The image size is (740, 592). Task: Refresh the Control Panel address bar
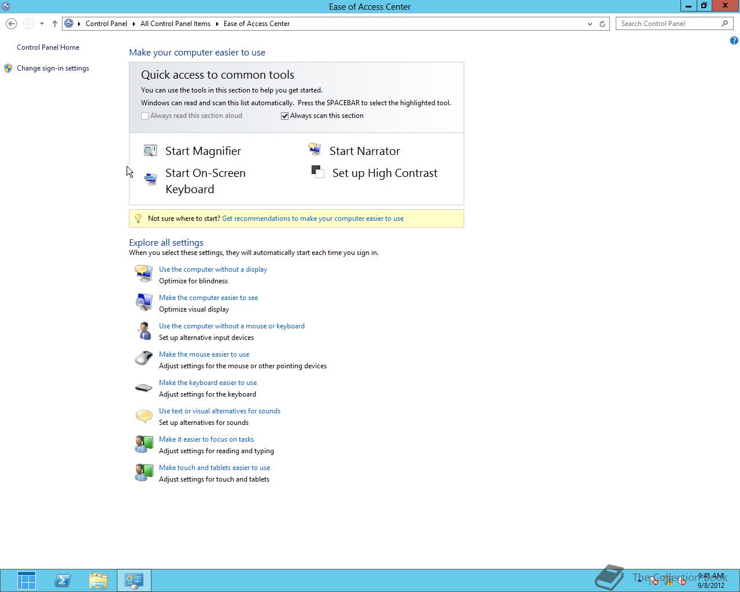click(x=602, y=24)
